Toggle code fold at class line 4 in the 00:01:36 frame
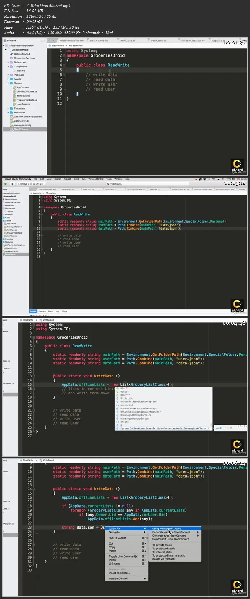The width and height of the screenshot is (250, 599). (64, 65)
